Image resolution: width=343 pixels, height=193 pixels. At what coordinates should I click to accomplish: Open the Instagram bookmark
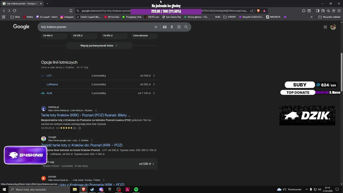(67, 17)
